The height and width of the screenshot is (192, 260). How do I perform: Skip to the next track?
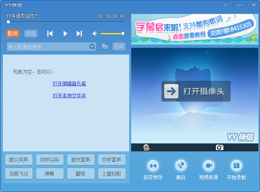point(79,34)
